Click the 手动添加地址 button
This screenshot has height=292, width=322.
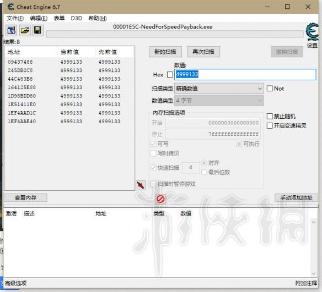[x=296, y=197]
